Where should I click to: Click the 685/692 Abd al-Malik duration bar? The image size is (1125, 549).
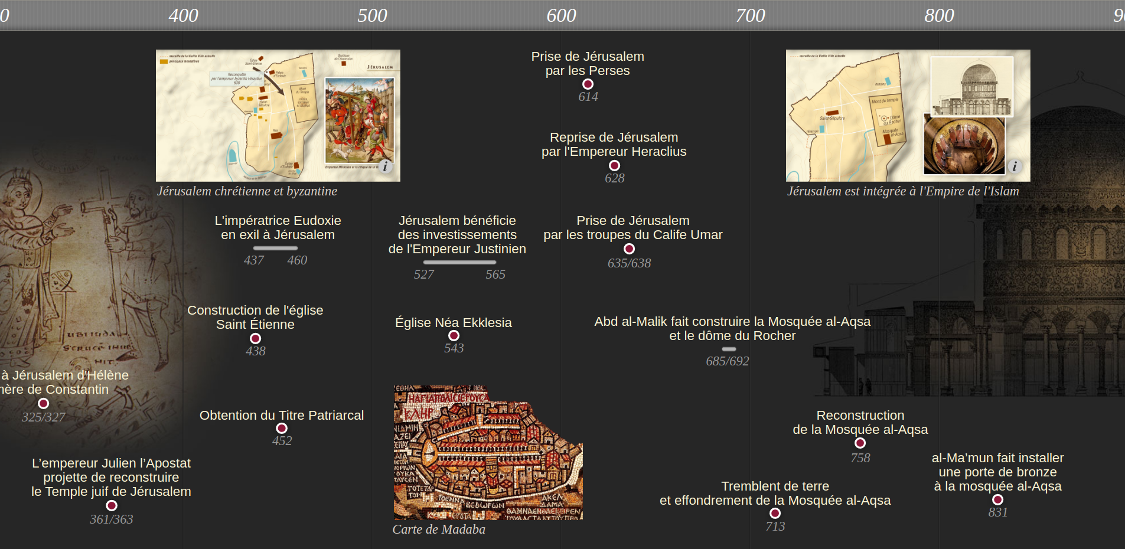(729, 349)
